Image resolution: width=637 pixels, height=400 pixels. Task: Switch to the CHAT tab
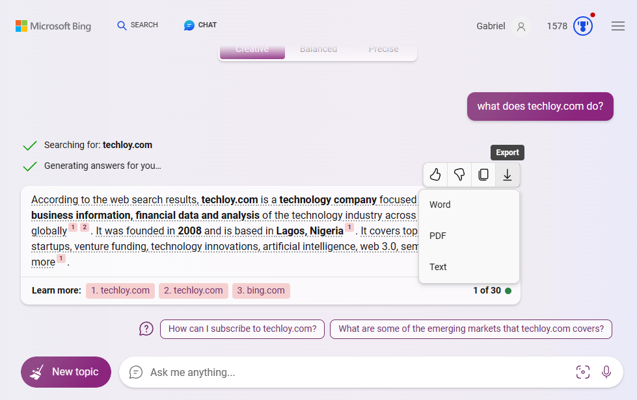click(200, 25)
